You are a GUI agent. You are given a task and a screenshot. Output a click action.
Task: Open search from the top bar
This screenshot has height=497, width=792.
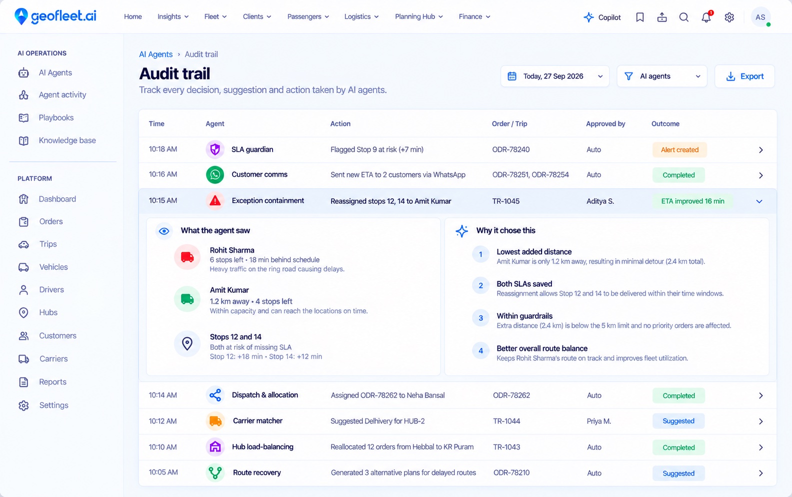[x=684, y=17]
